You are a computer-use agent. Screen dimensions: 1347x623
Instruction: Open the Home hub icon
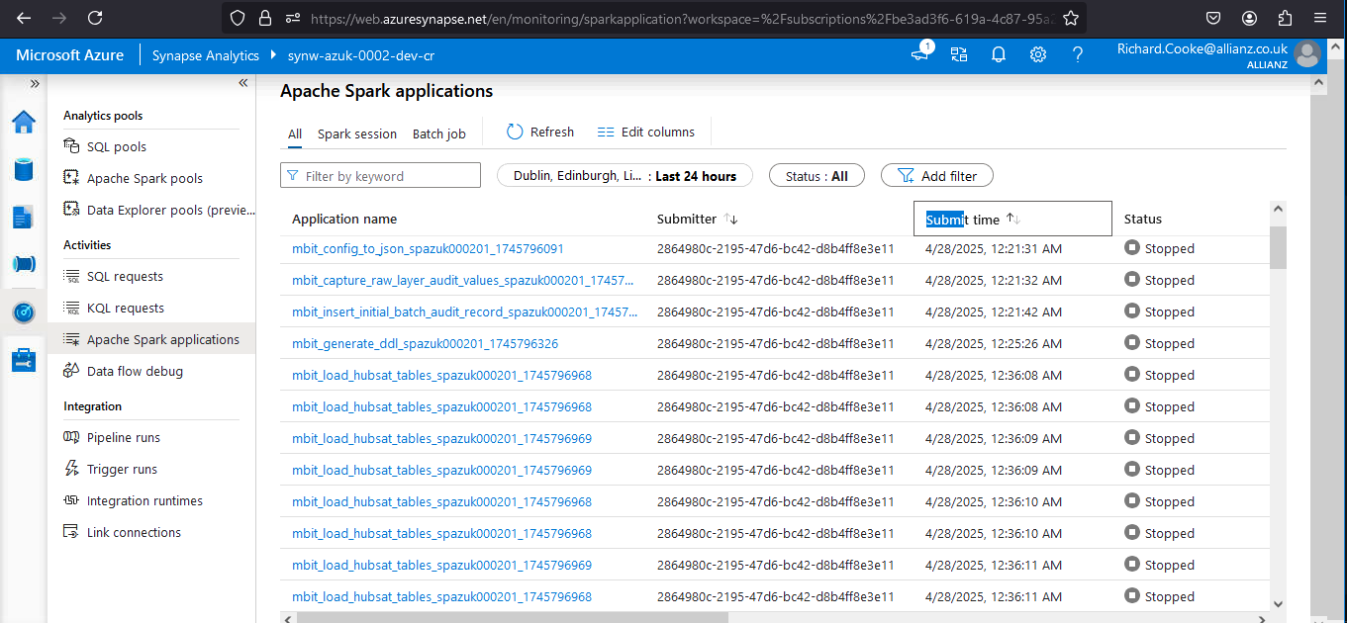tap(24, 122)
